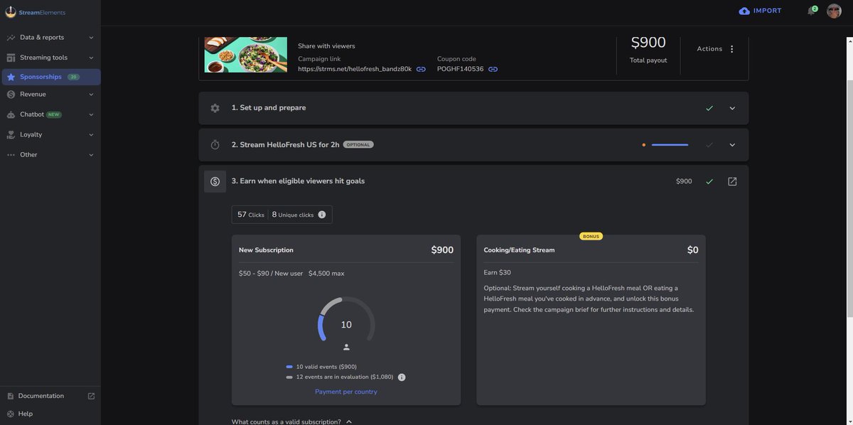
Task: Click the BONUS badge on Cooking stream card
Action: tap(591, 236)
